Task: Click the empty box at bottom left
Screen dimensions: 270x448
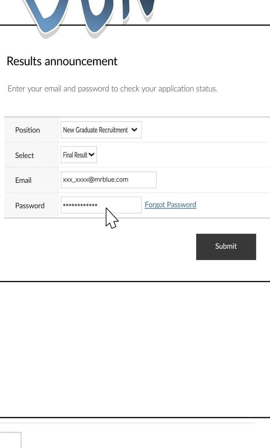Action: pos(10,440)
